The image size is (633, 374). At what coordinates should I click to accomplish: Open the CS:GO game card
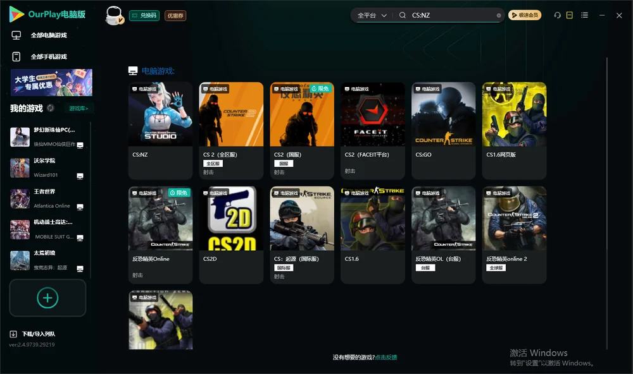[444, 131]
